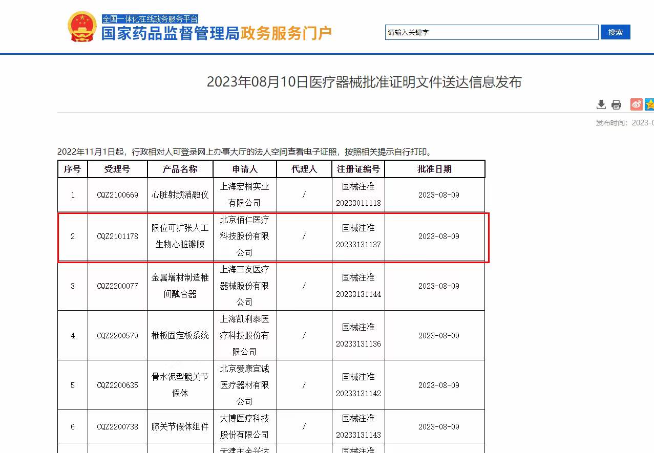Viewport: 654px width, 453px height.
Task: Click registration number 国械注准20233131144
Action: point(358,286)
